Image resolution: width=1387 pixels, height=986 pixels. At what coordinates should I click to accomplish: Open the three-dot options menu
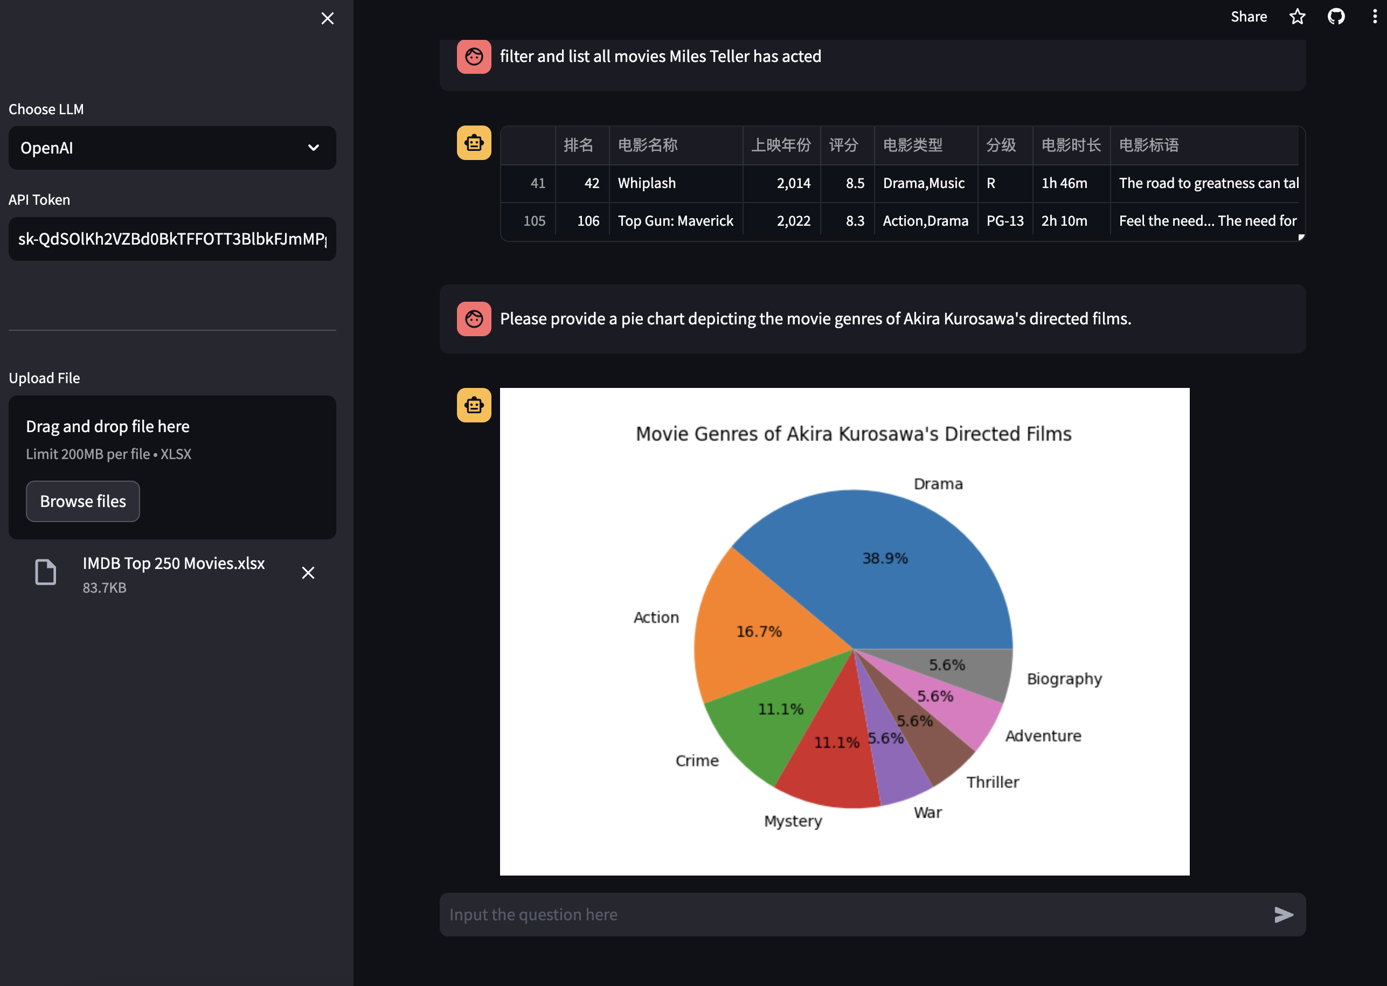1374,16
